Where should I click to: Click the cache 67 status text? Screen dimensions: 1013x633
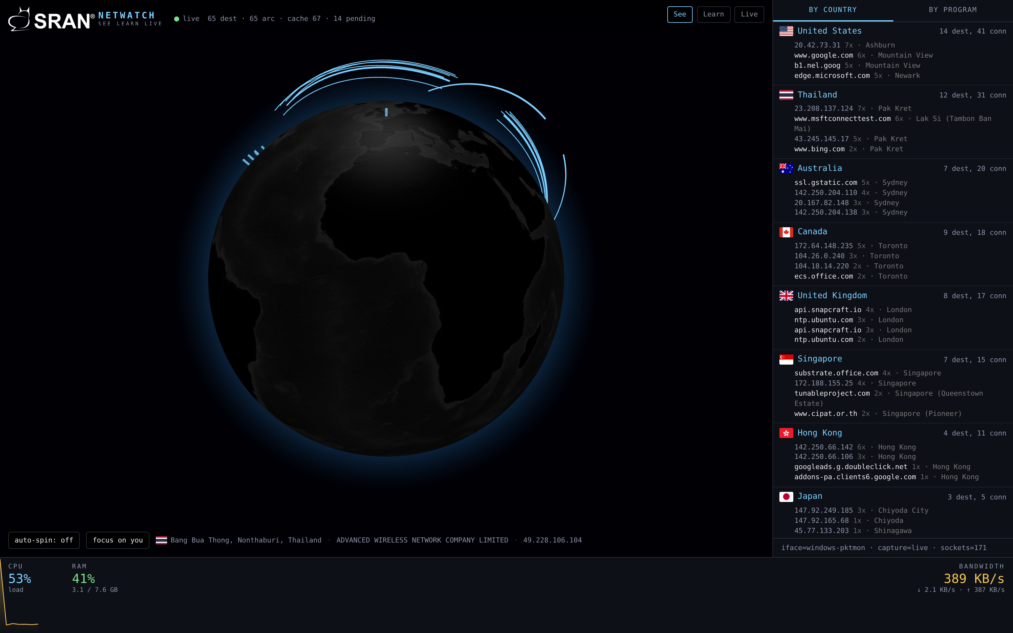click(x=304, y=19)
